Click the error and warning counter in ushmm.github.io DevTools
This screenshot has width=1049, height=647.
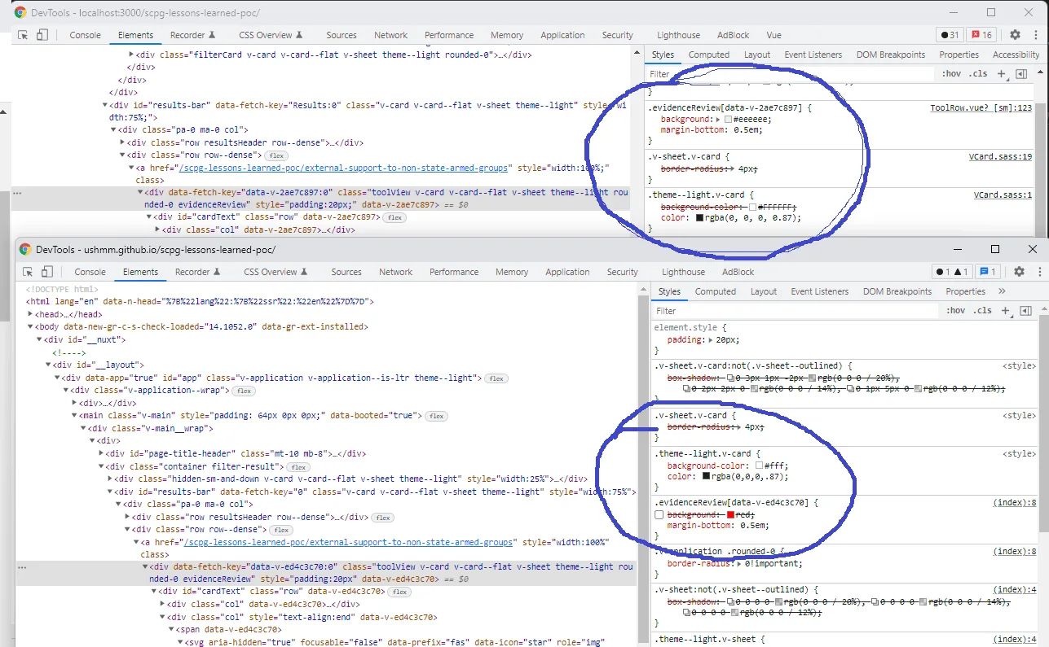click(x=953, y=272)
